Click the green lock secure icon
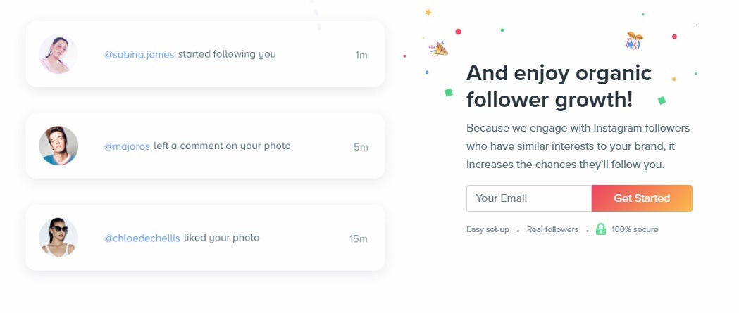The width and height of the screenshot is (739, 313). pyautogui.click(x=601, y=229)
